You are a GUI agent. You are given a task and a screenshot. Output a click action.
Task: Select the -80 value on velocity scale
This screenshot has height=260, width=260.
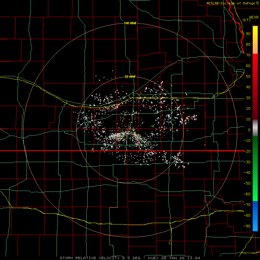pyautogui.click(x=247, y=216)
